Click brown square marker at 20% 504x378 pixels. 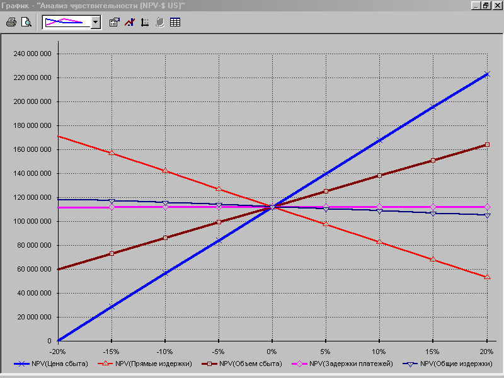click(487, 145)
